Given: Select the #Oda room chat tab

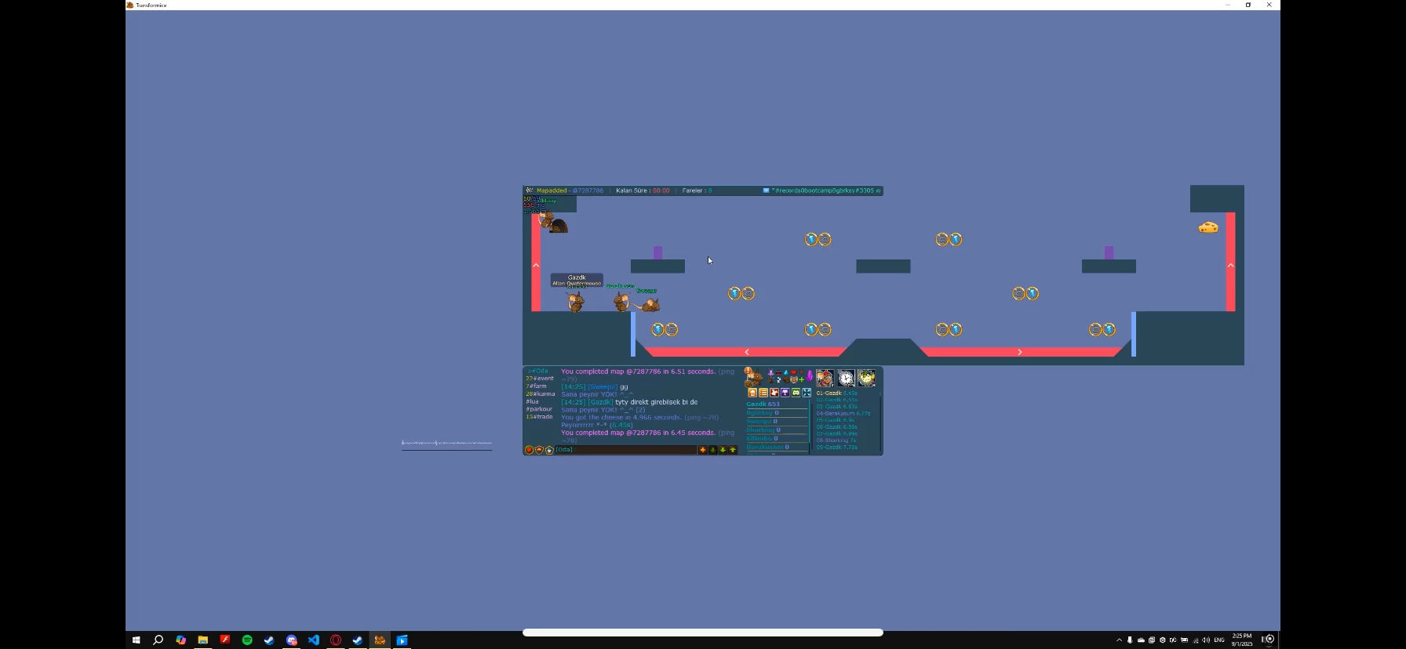Looking at the screenshot, I should pos(538,371).
